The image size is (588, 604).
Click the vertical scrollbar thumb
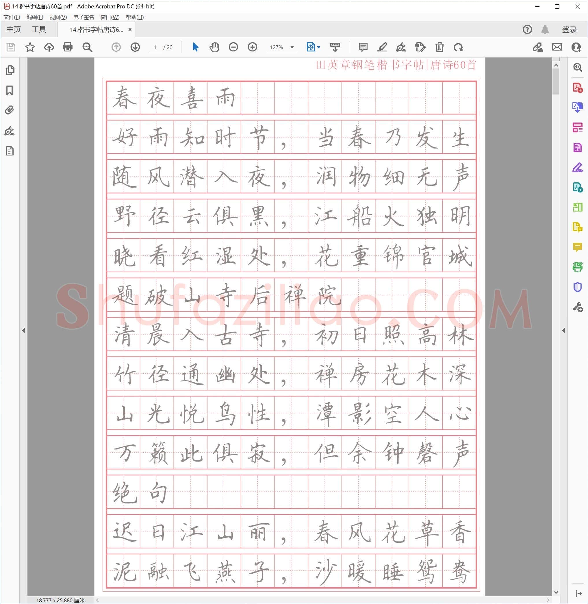click(556, 81)
